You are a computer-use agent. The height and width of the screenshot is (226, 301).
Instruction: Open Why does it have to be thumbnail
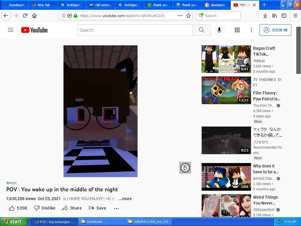226,177
